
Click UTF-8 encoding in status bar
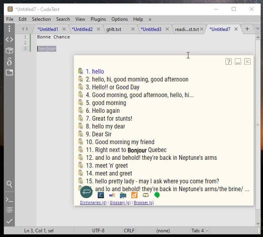pos(98,231)
